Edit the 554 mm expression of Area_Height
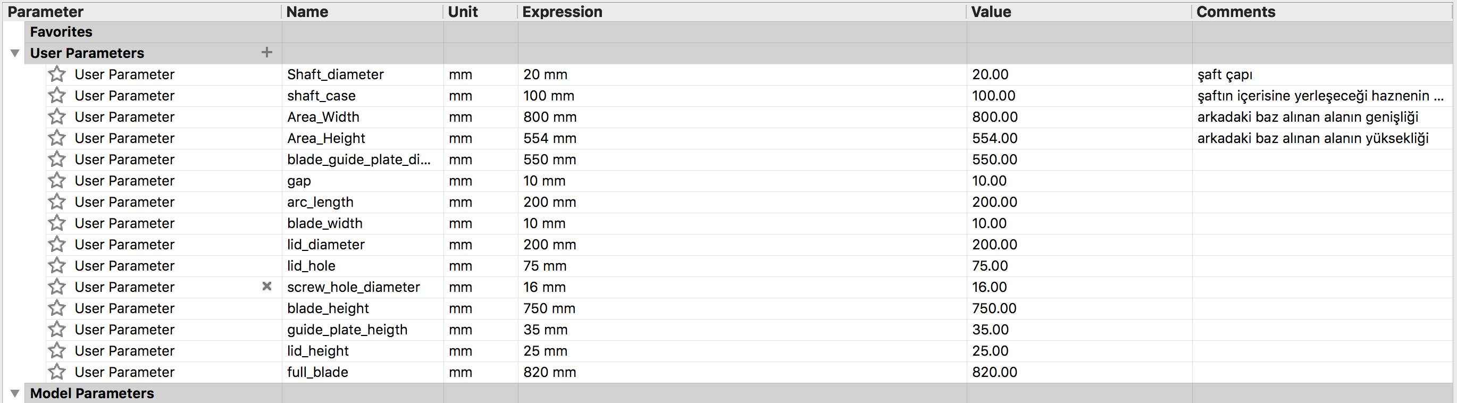This screenshot has width=1457, height=403. (x=741, y=138)
